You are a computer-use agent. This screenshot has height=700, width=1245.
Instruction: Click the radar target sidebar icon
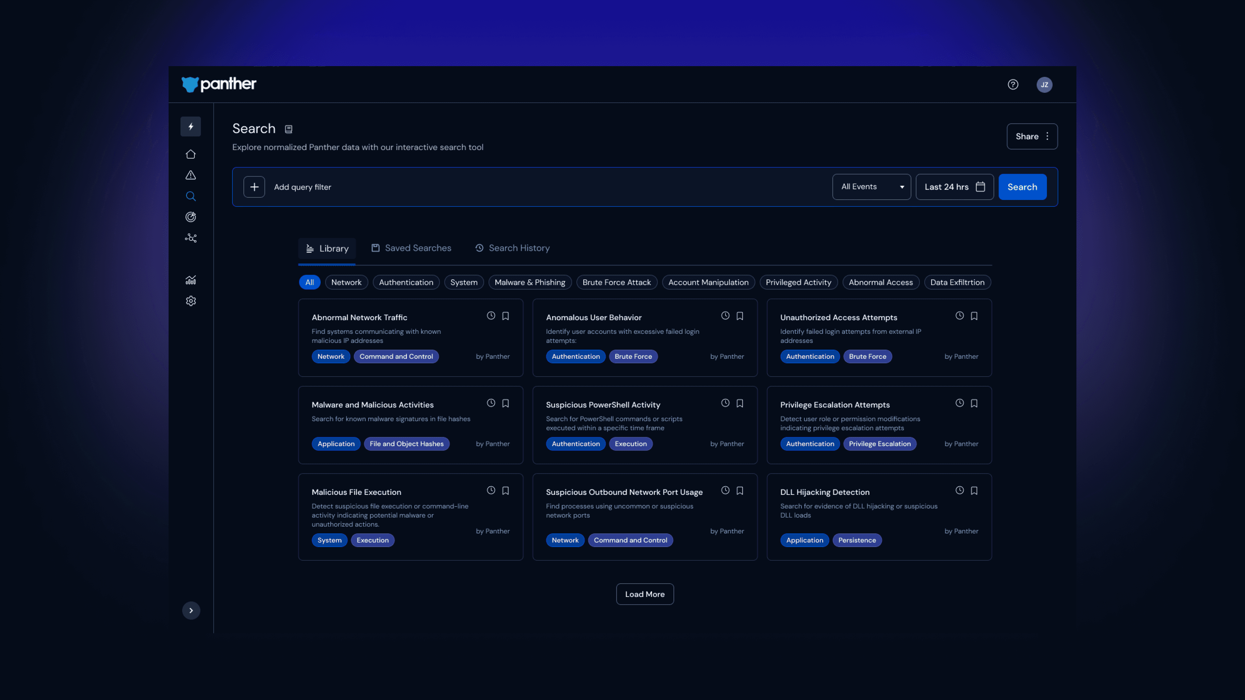click(x=190, y=217)
